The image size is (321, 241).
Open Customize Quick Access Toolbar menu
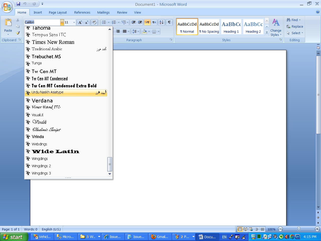point(42,4)
